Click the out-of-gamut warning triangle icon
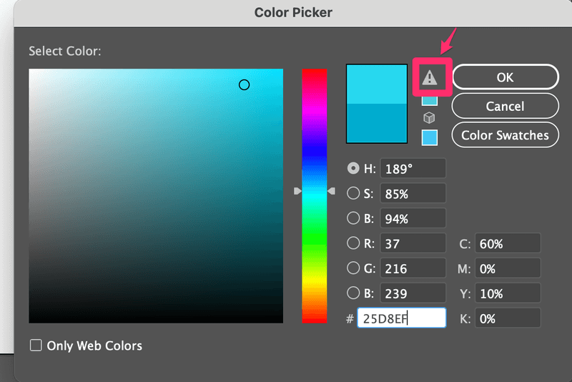 pyautogui.click(x=429, y=78)
